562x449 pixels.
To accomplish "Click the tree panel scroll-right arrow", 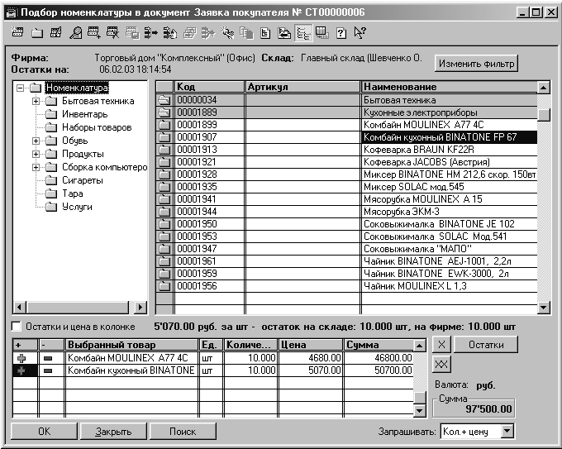I will tap(140, 308).
